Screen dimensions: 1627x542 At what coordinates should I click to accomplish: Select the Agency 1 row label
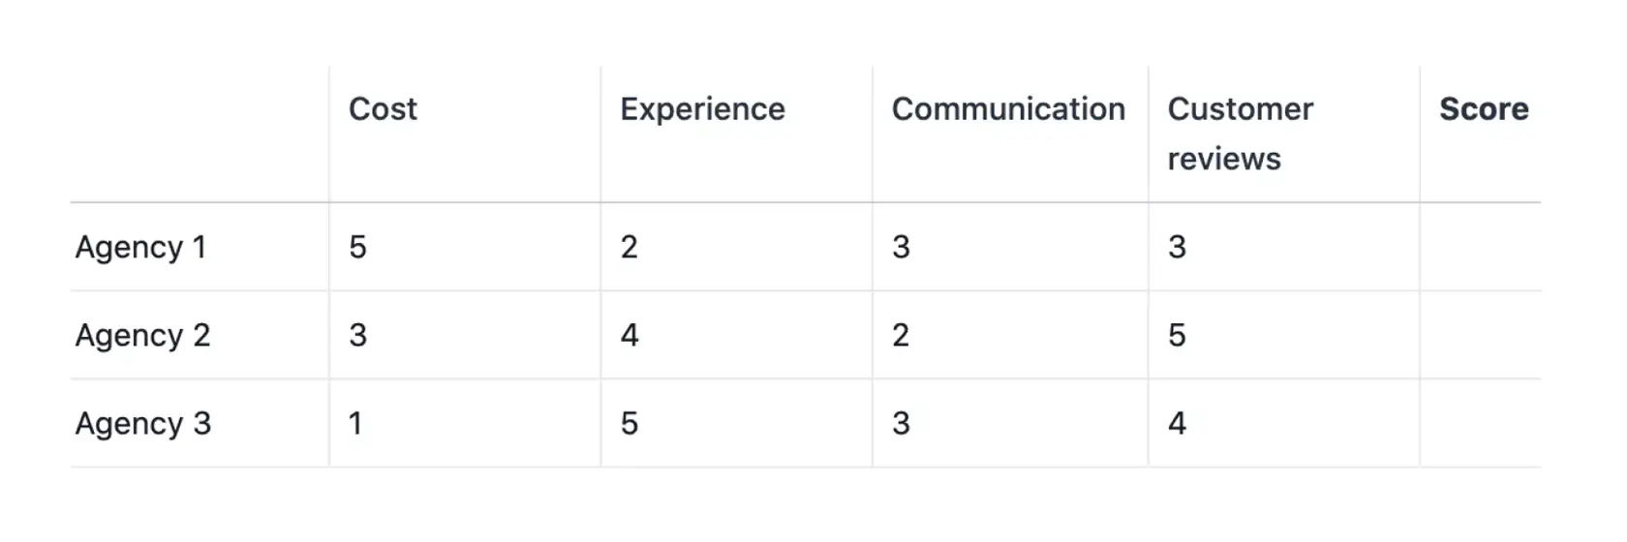point(140,248)
